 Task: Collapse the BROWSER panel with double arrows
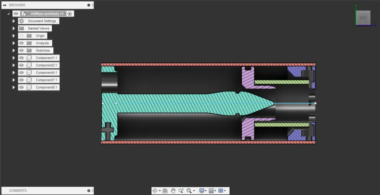pyautogui.click(x=4, y=5)
